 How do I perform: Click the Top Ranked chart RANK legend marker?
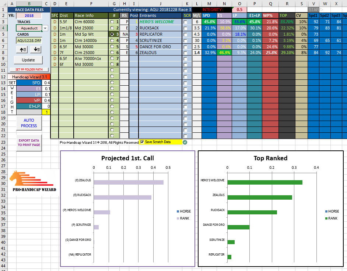point(327,218)
